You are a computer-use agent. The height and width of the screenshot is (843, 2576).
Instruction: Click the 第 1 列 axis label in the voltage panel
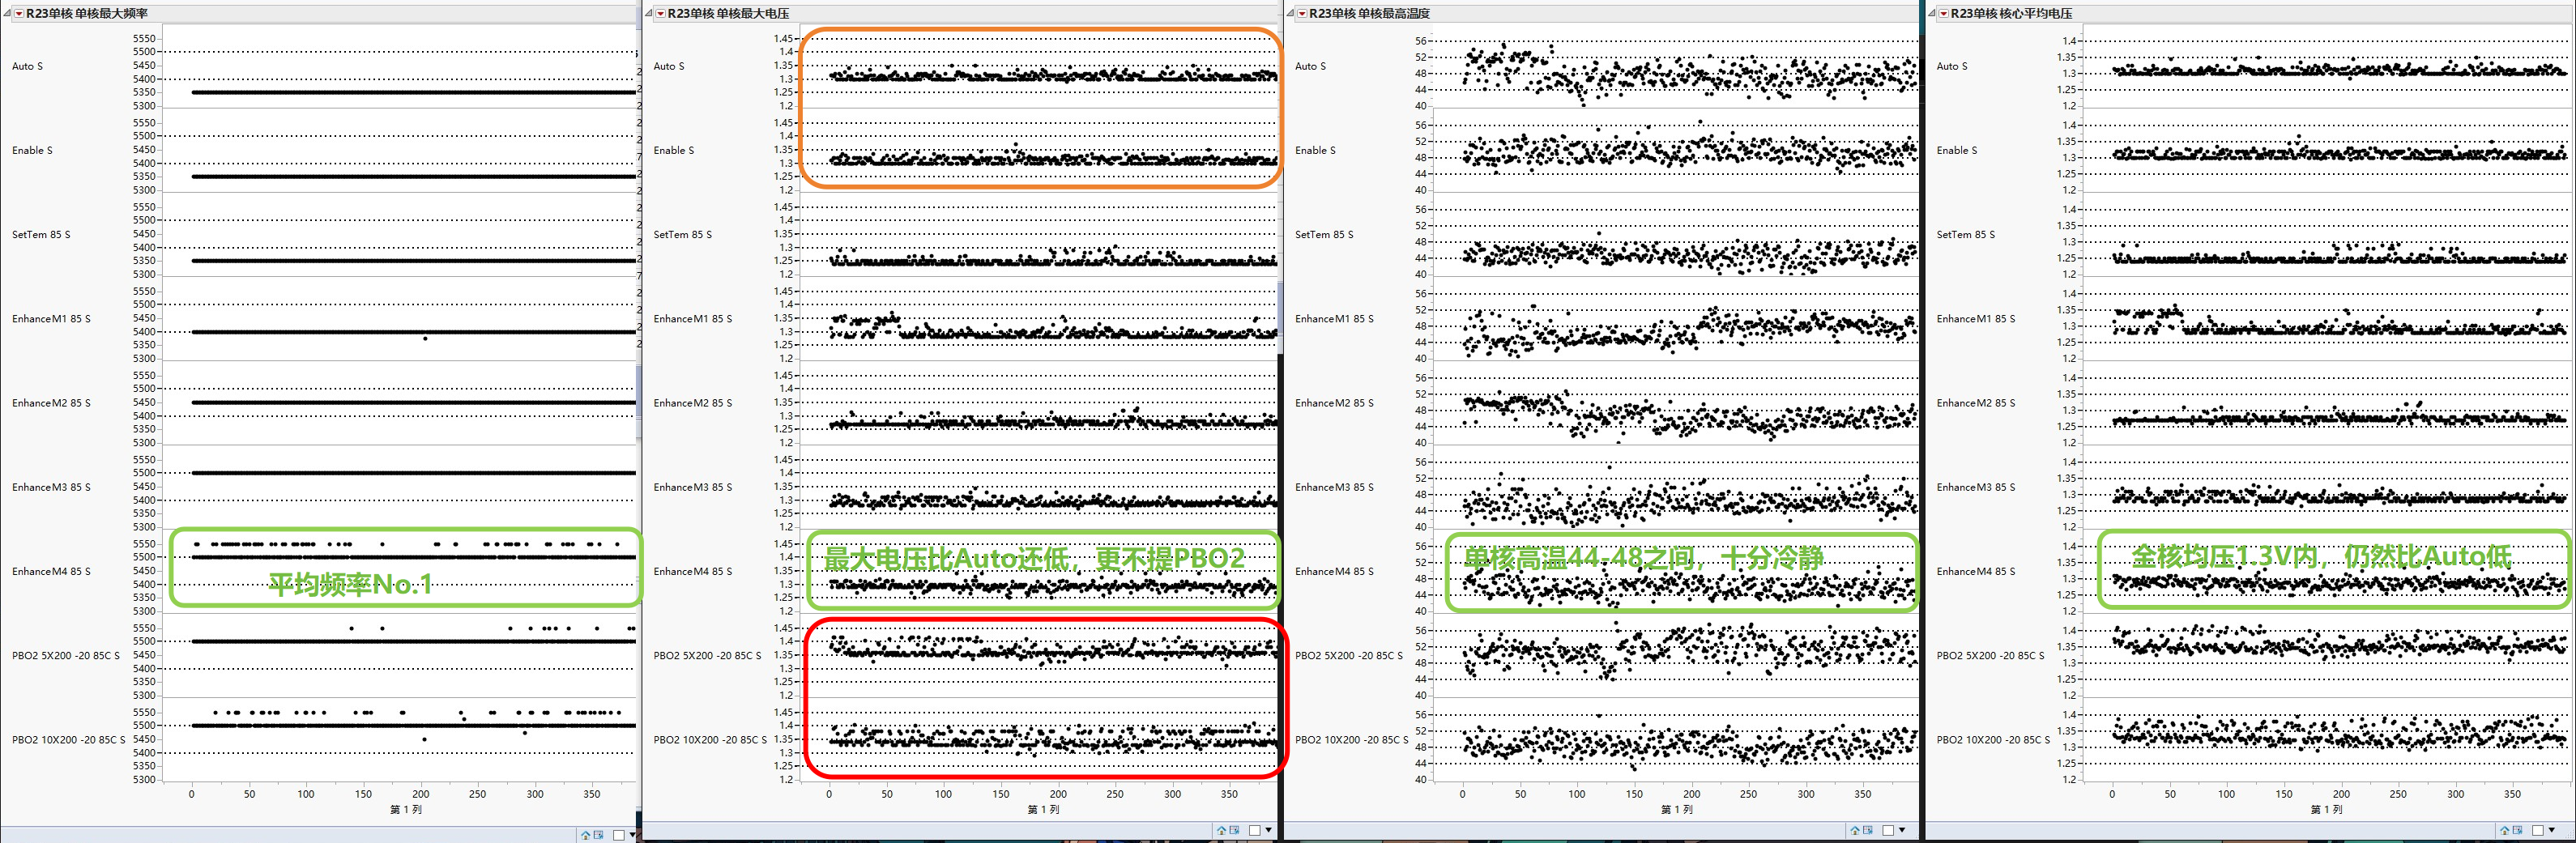coord(1043,809)
